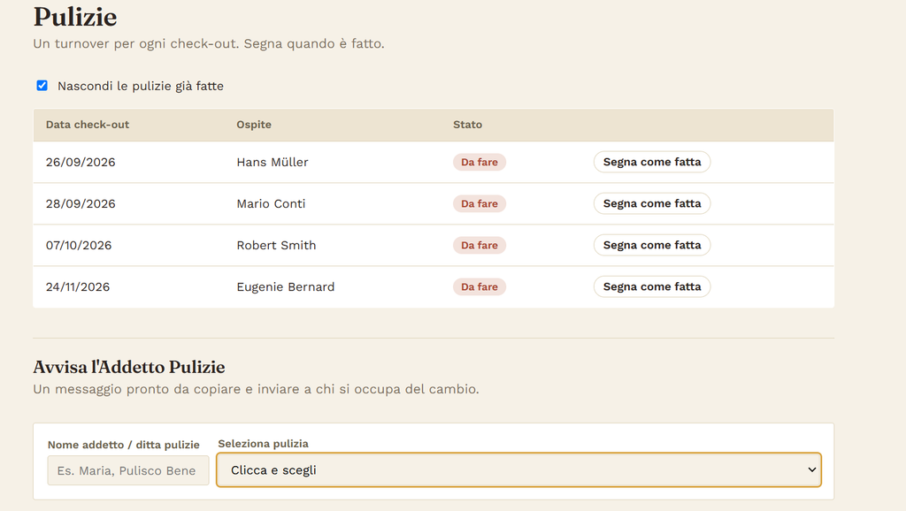Select the 26/09/2026 check-out date cell
The image size is (906, 511).
click(x=81, y=163)
